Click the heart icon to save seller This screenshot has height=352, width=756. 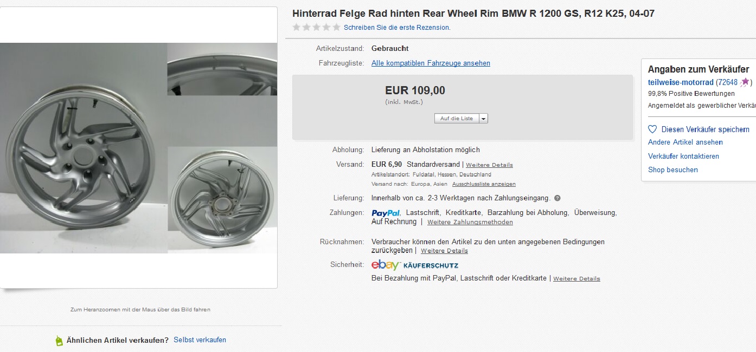pos(652,129)
